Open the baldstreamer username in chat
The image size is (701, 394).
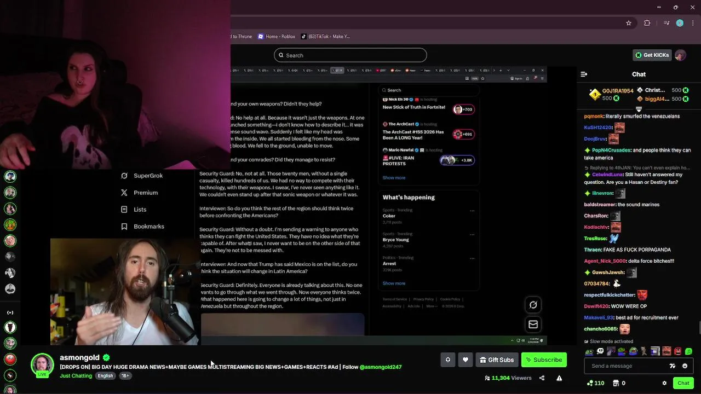[x=600, y=205]
